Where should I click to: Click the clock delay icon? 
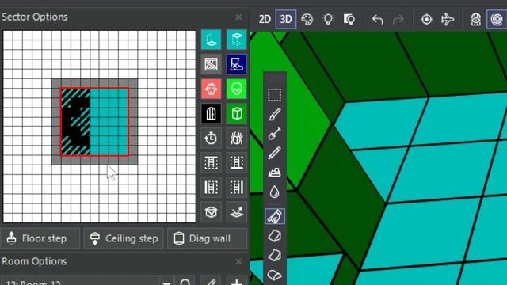pos(212,139)
